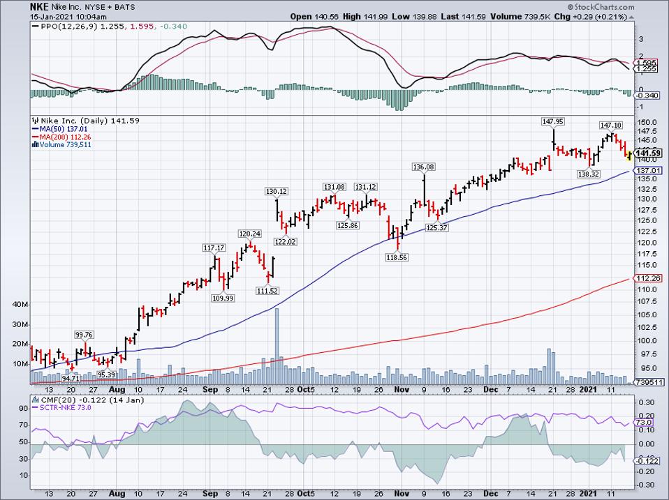
Task: Click the 147.10 high price label
Action: click(610, 126)
